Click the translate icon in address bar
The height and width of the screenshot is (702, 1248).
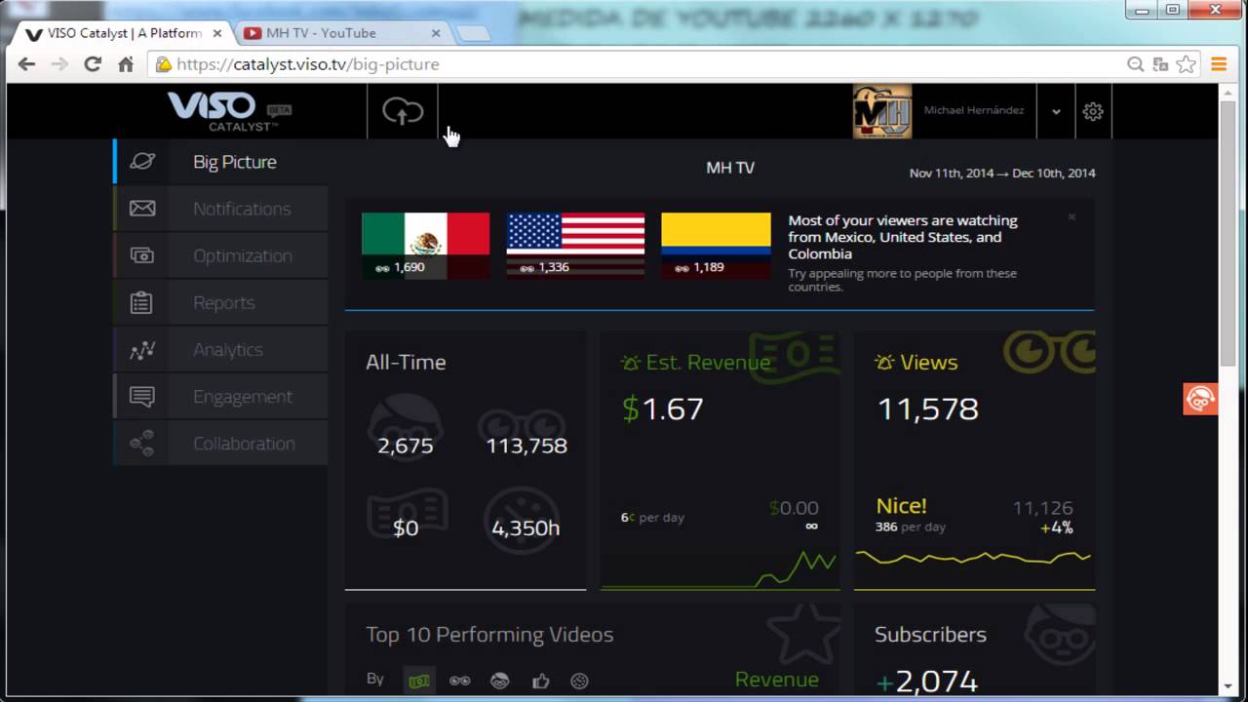[1160, 64]
